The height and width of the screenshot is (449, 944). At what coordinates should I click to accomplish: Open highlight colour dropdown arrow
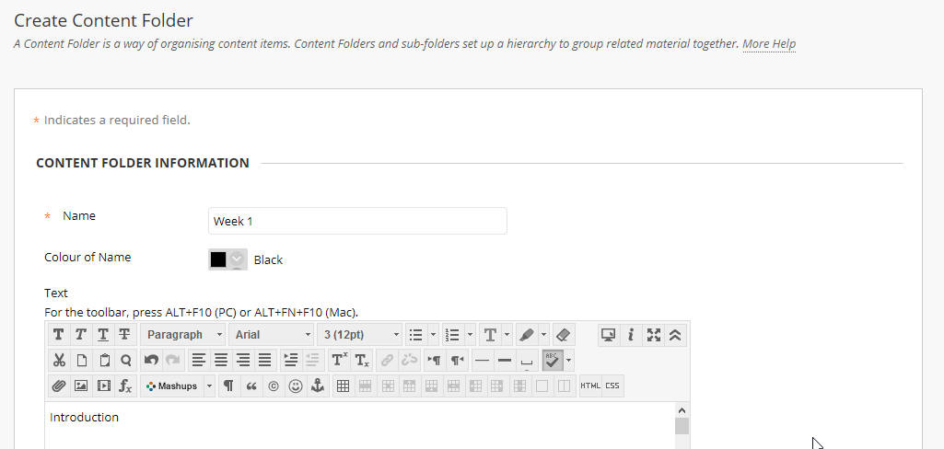pos(543,335)
